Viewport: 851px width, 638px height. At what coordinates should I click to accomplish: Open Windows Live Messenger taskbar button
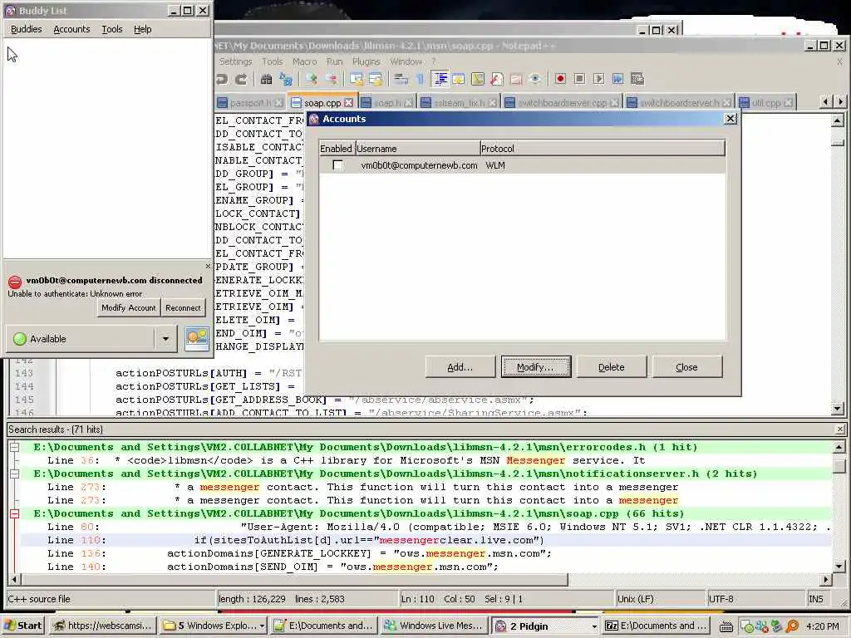[x=434, y=626]
